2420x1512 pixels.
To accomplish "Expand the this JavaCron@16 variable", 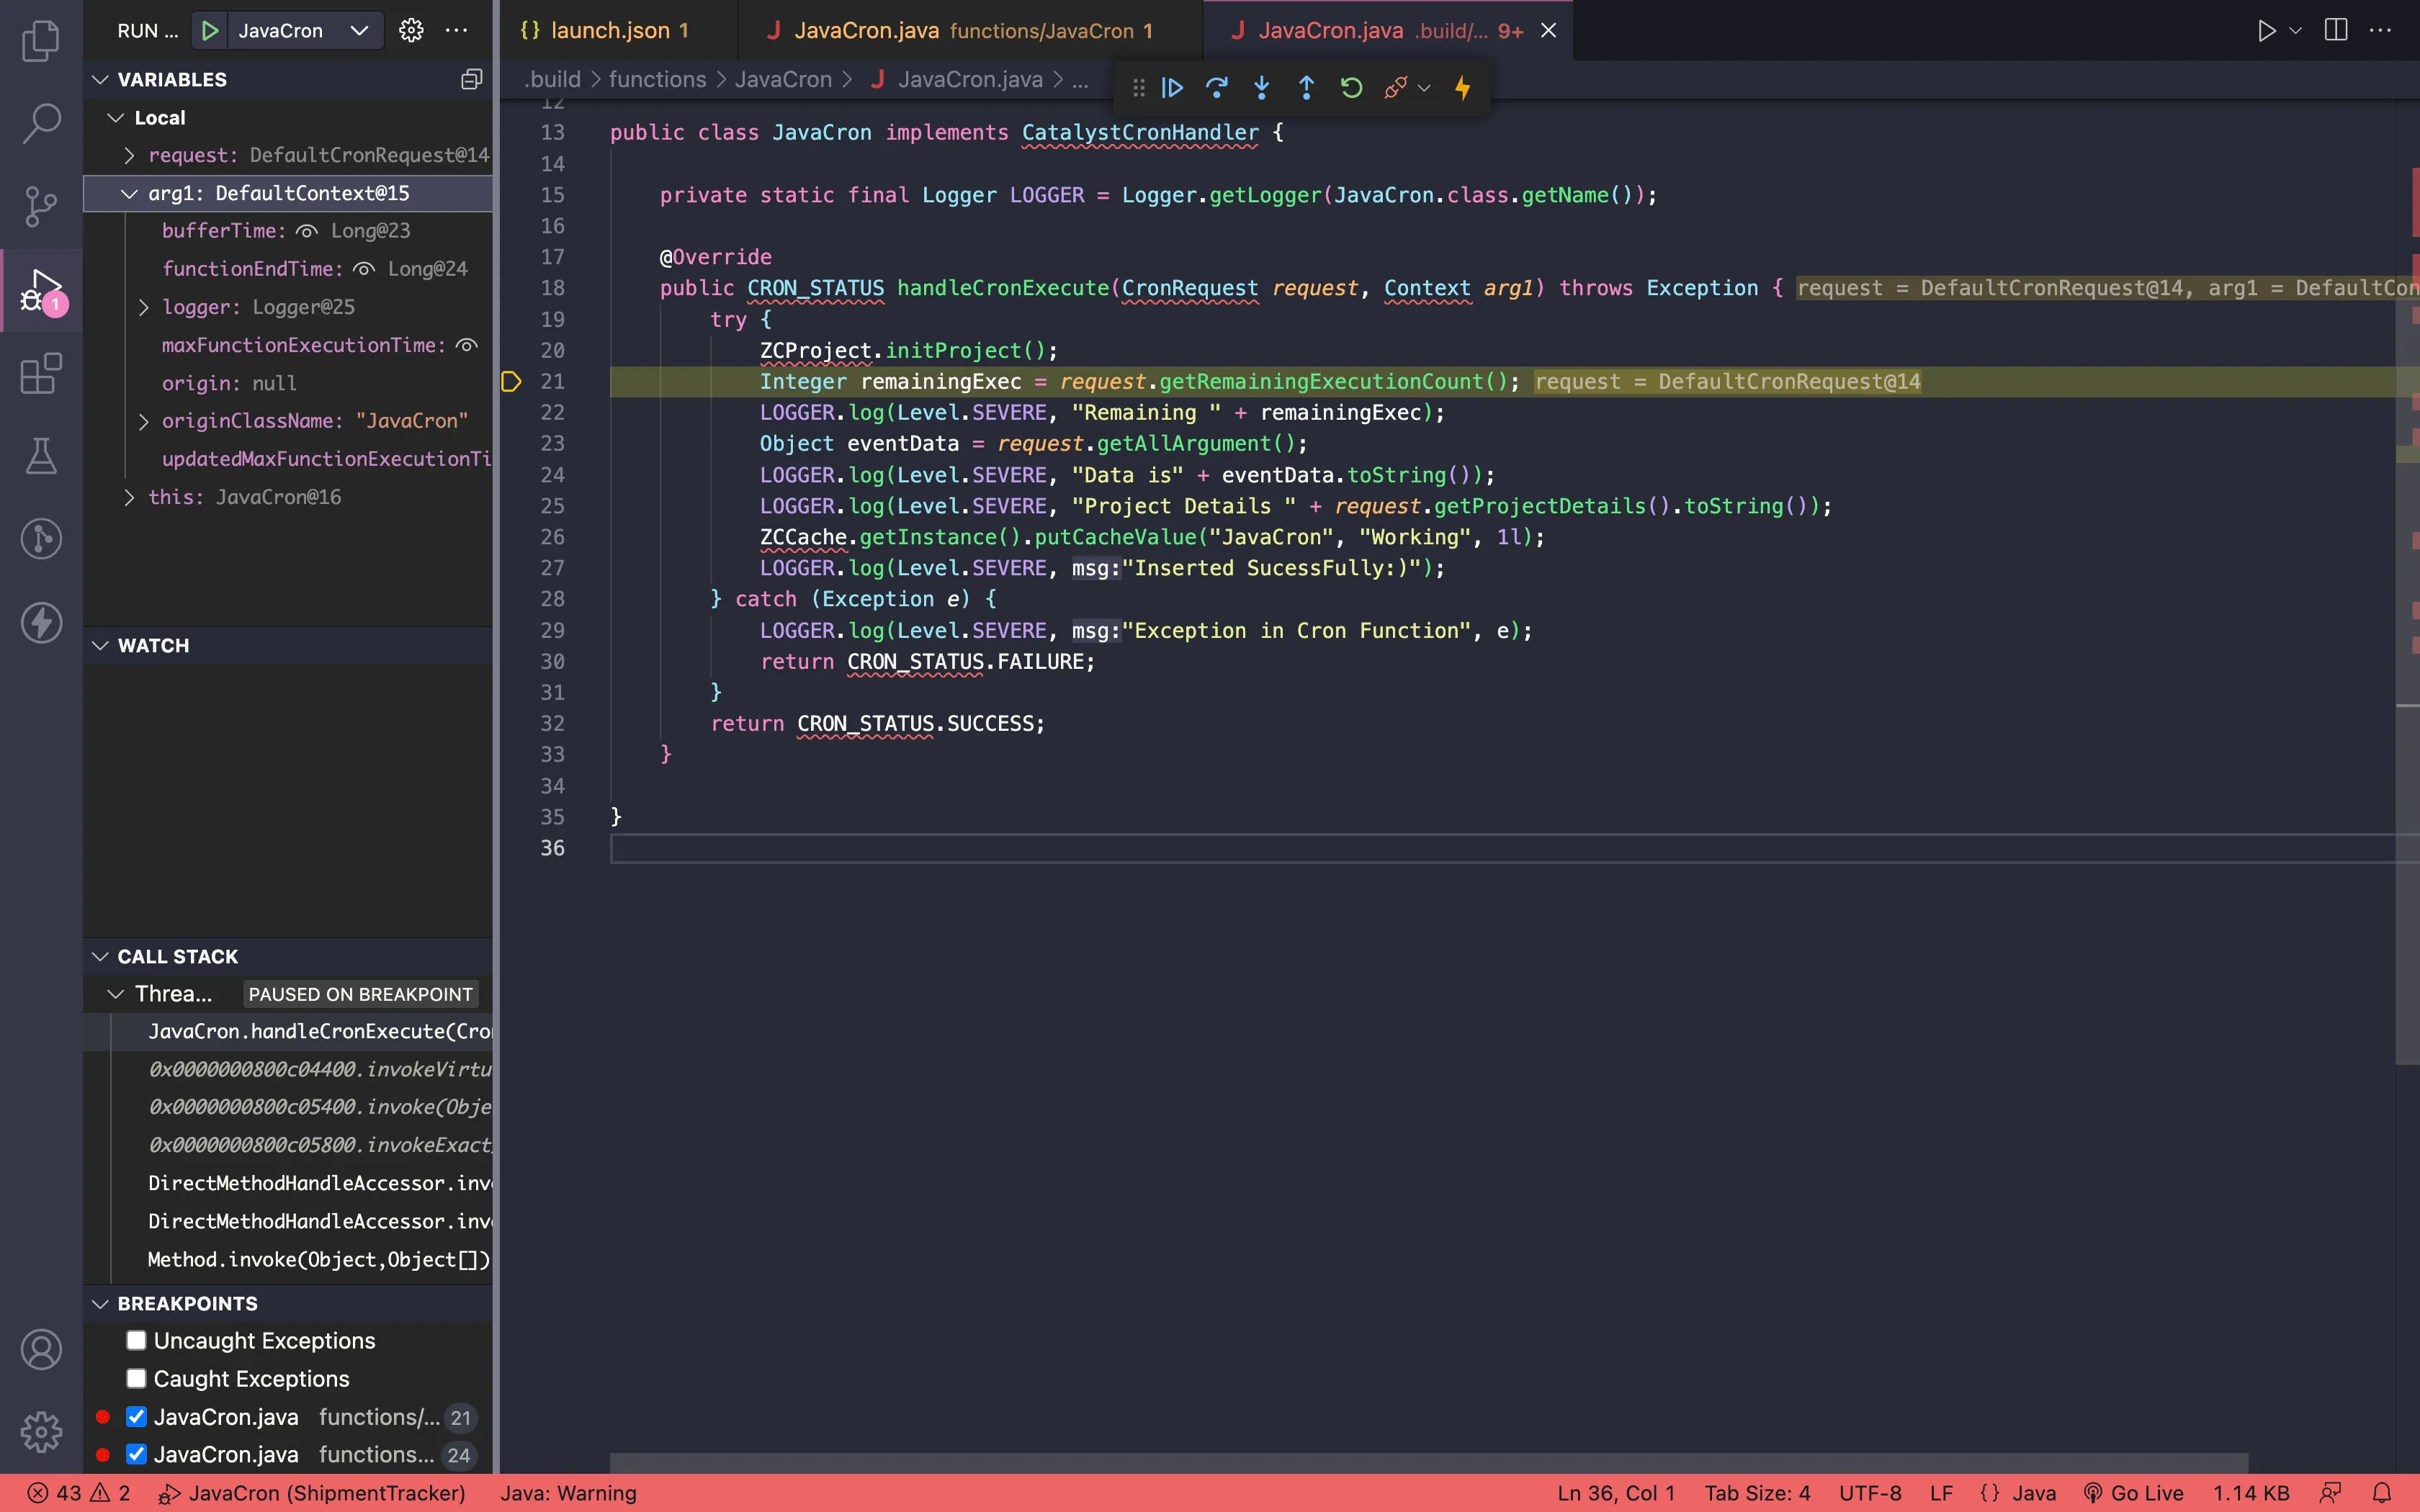I will click(129, 497).
